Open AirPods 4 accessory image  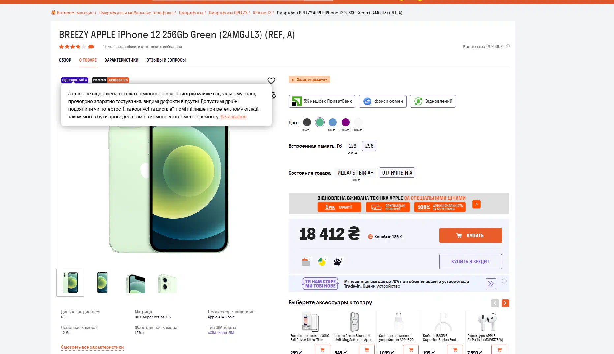(x=487, y=322)
